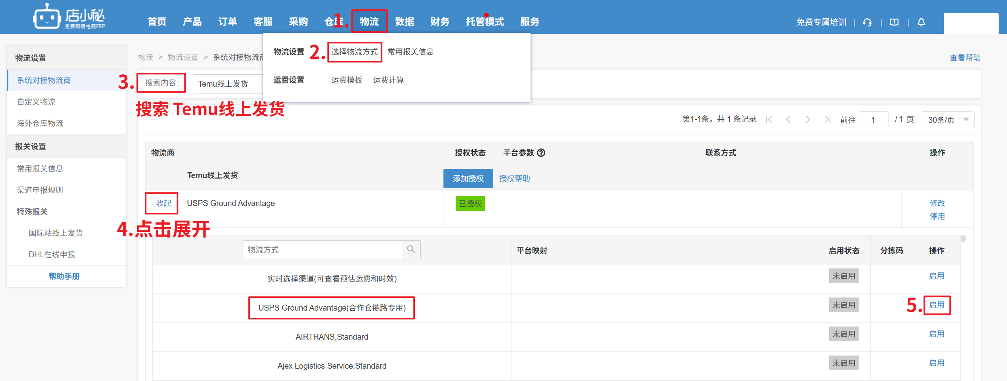Screen dimensions: 1007x381
Task: Click the 物流方式 search input field
Action: tap(322, 250)
